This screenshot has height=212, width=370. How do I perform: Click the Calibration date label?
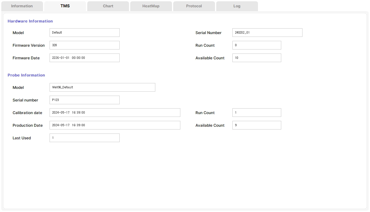[27, 113]
